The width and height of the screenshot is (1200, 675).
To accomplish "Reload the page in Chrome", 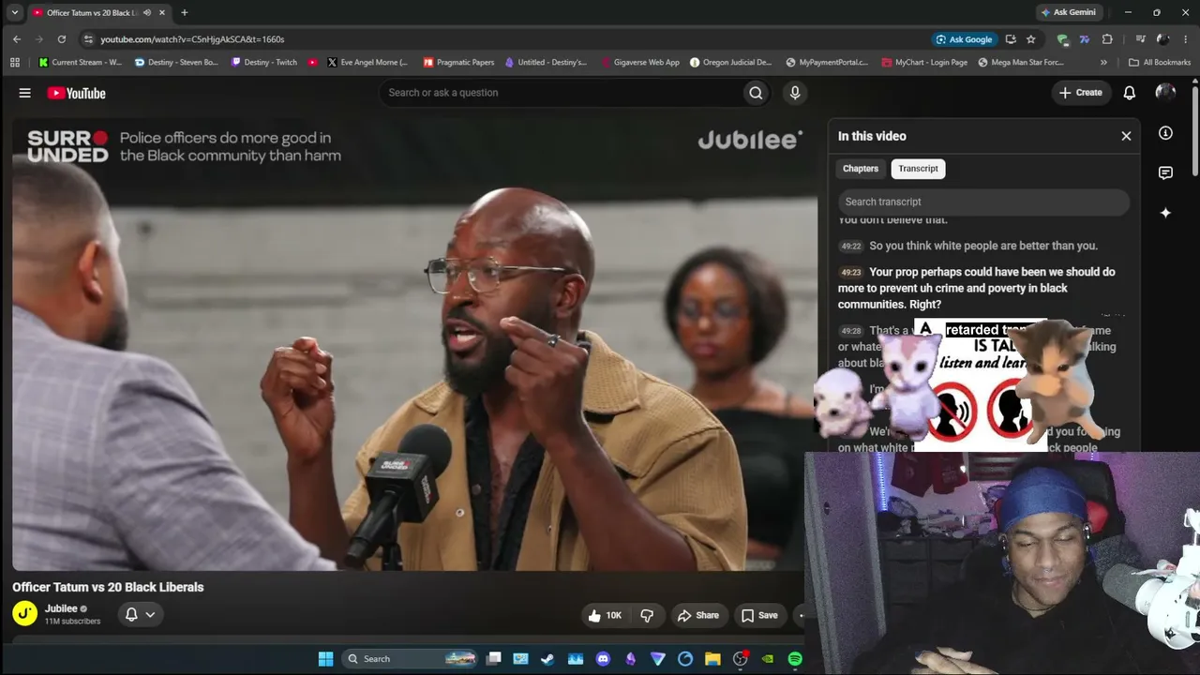I will click(62, 39).
